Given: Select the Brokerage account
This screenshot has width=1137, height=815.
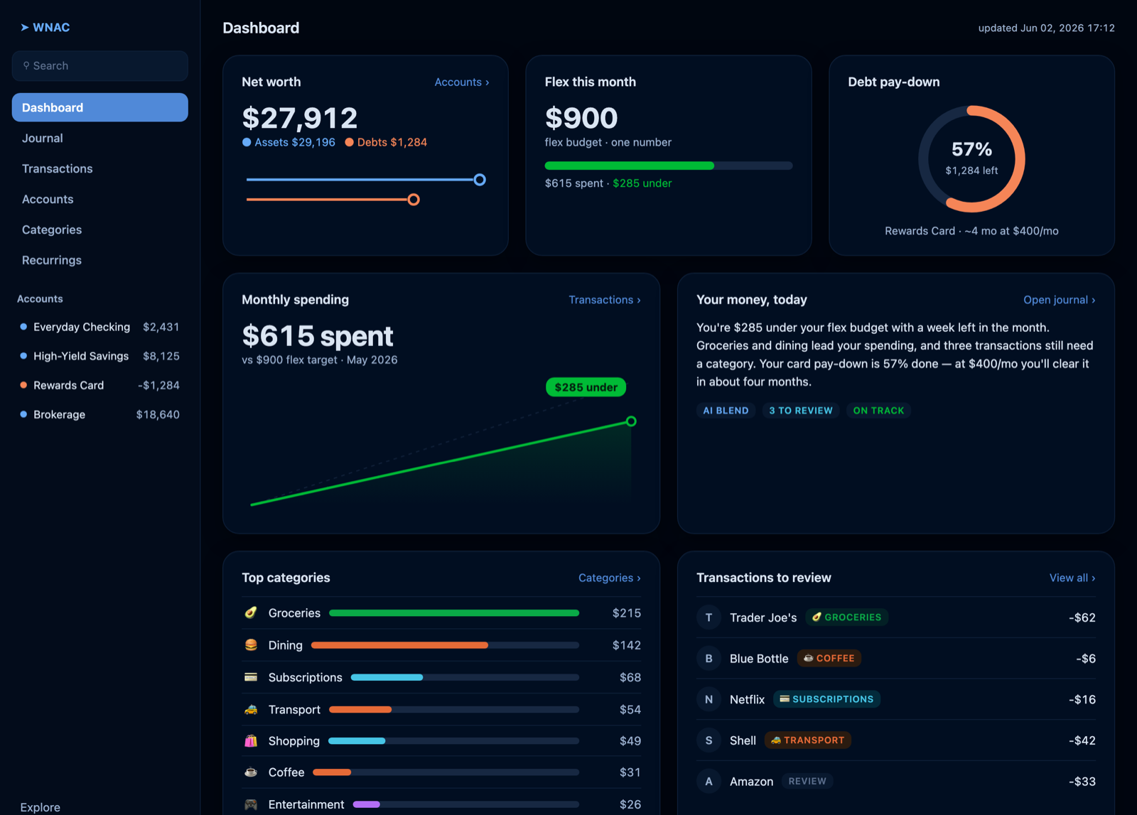Looking at the screenshot, I should [100, 414].
